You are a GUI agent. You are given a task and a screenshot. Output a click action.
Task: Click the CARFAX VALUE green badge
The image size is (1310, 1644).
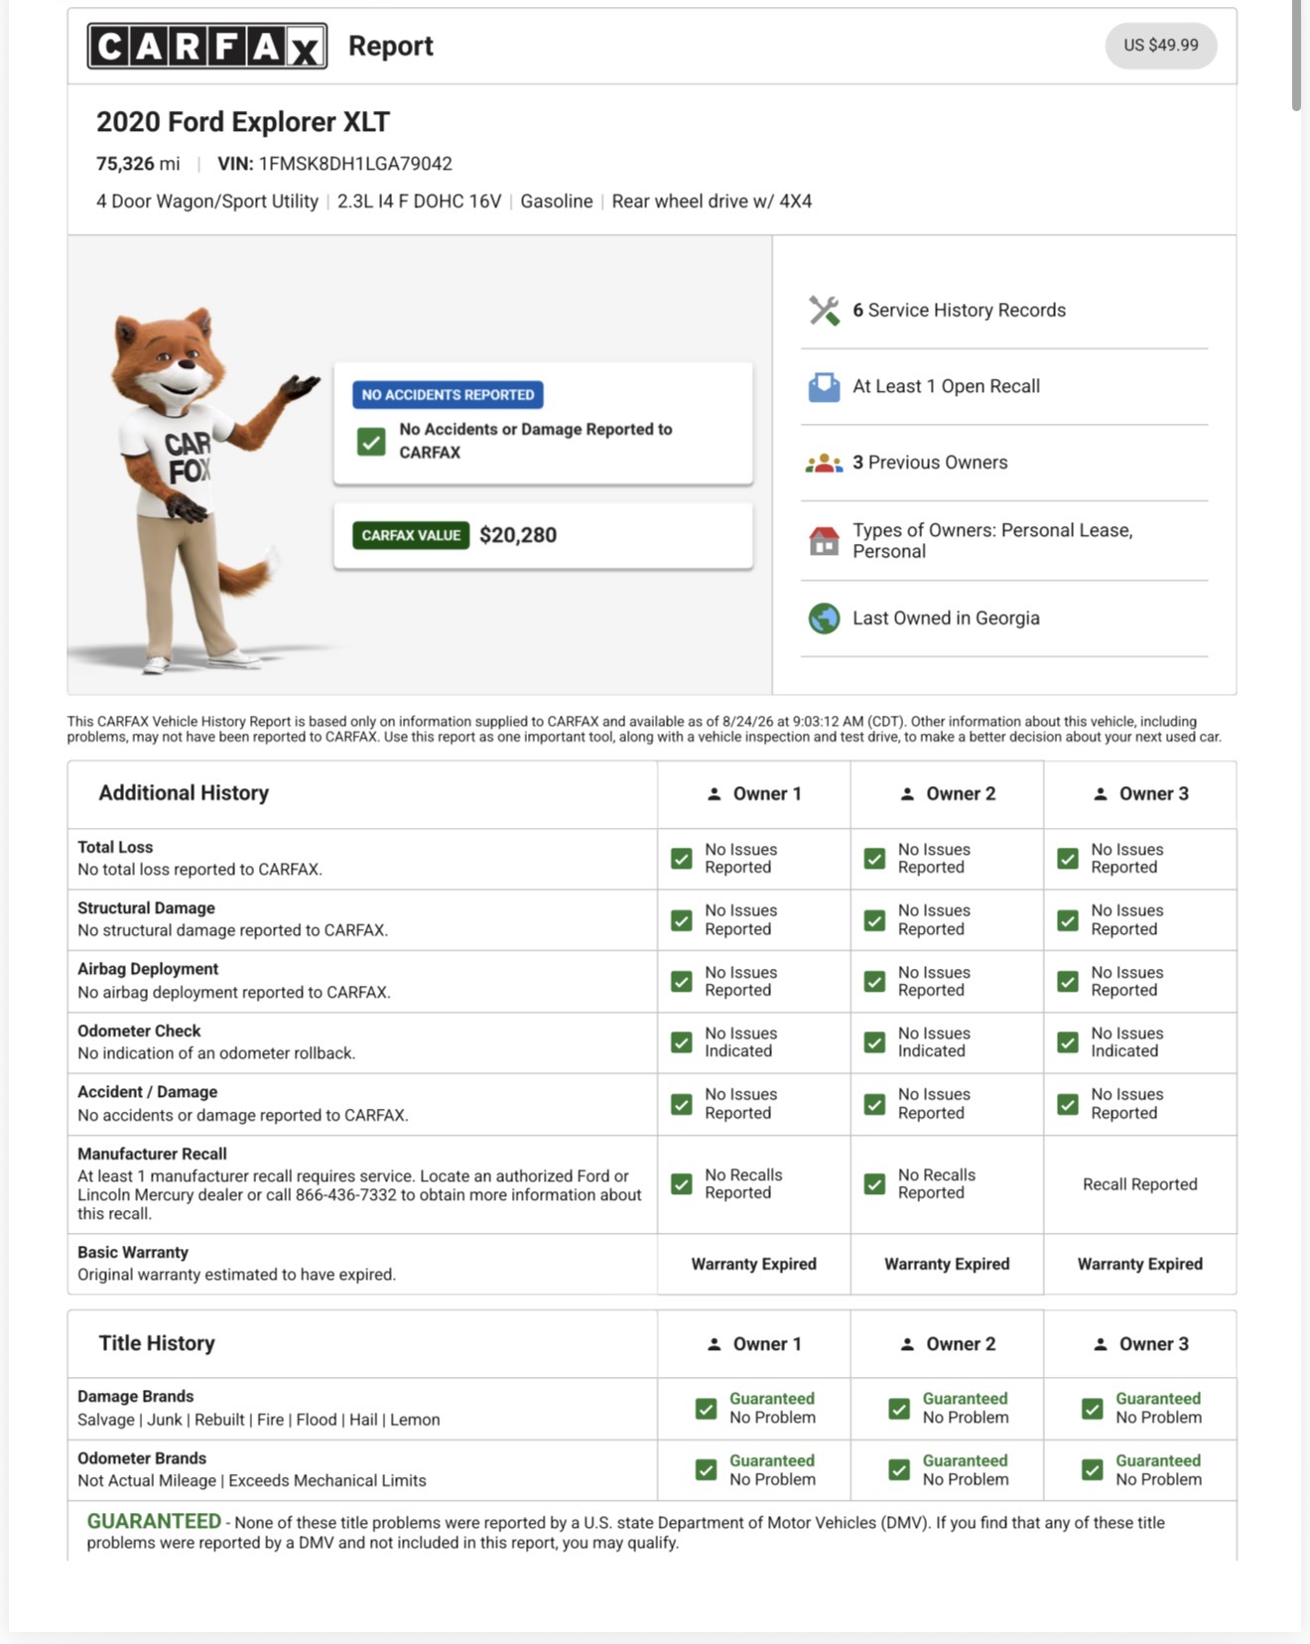[411, 535]
